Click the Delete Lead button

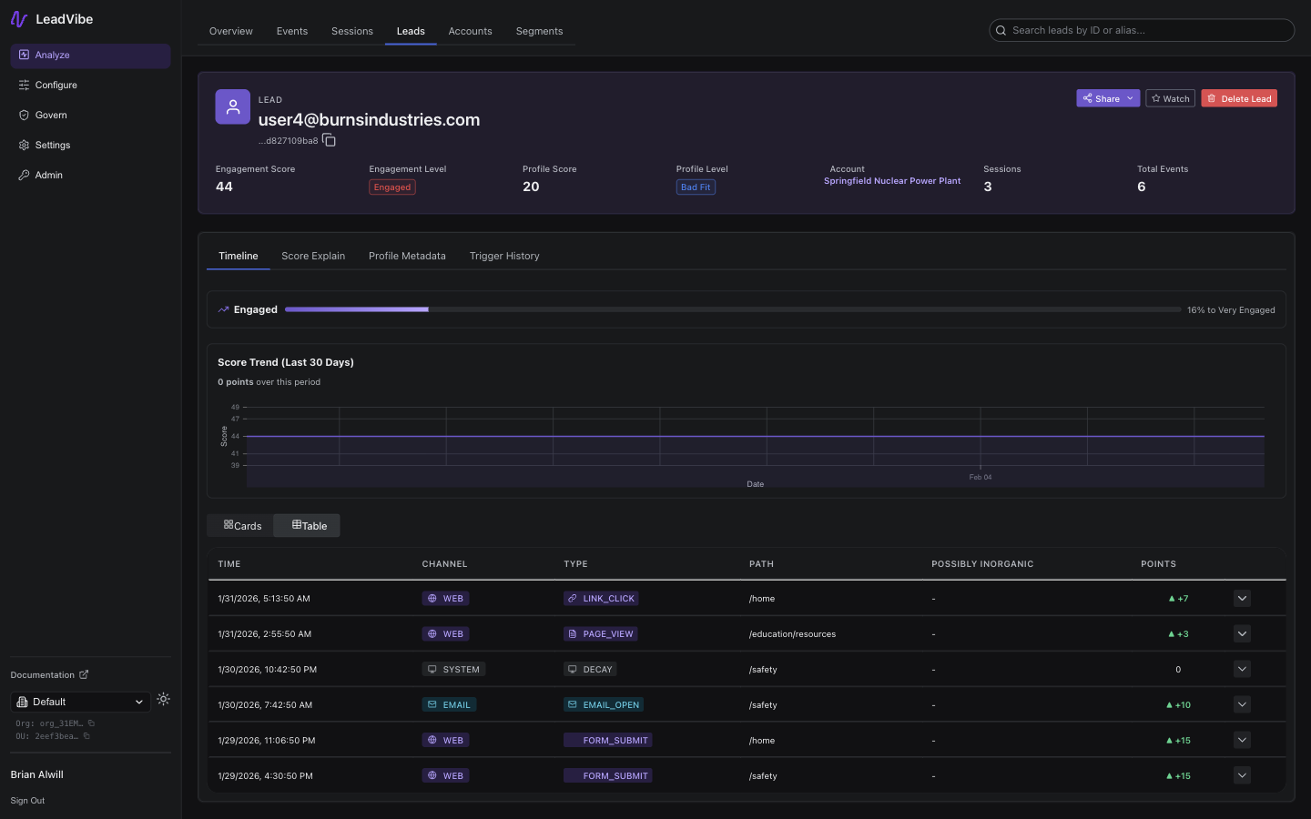click(1239, 98)
